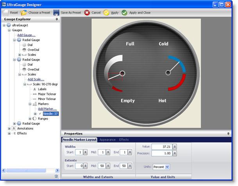Pin the Properties panel
This screenshot has height=186, width=238.
click(x=229, y=134)
